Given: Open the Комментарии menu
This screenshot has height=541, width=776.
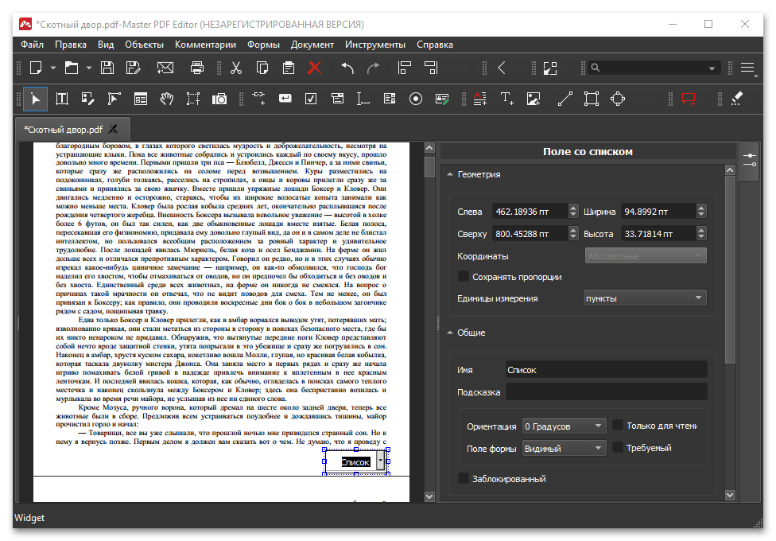Looking at the screenshot, I should (206, 45).
